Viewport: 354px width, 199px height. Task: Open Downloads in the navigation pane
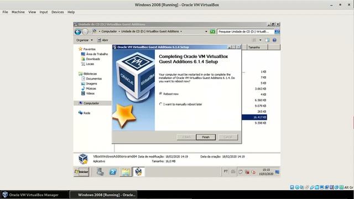coord(90,59)
